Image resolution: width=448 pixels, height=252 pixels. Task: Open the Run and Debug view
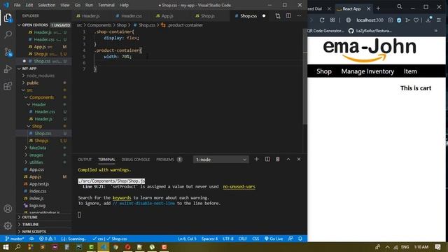pos(8,69)
